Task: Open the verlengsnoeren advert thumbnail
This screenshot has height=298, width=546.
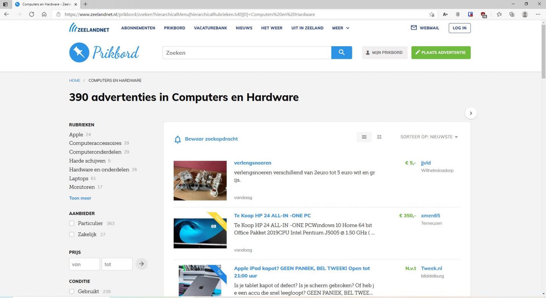Action: 200,180
